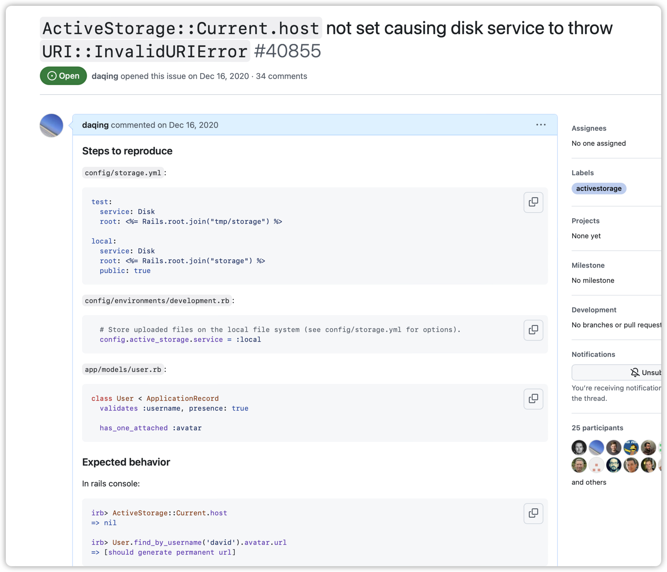Click the 'has_one_attached :avatar' code line

click(151, 428)
